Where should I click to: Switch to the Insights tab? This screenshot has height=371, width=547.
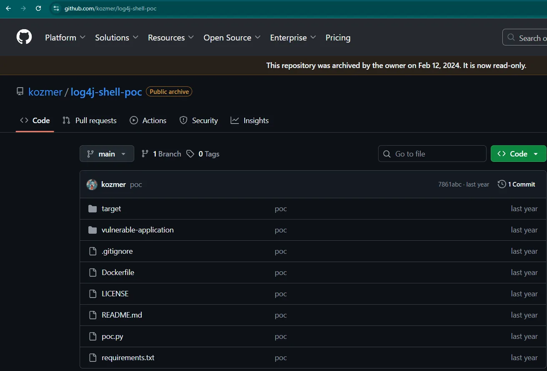250,121
